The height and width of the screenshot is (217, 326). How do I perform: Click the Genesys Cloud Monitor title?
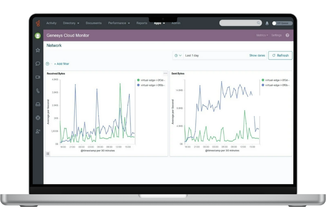tap(68, 35)
